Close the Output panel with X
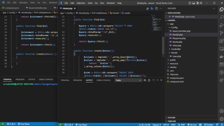The height and width of the screenshot is (126, 224). [x=161, y=80]
